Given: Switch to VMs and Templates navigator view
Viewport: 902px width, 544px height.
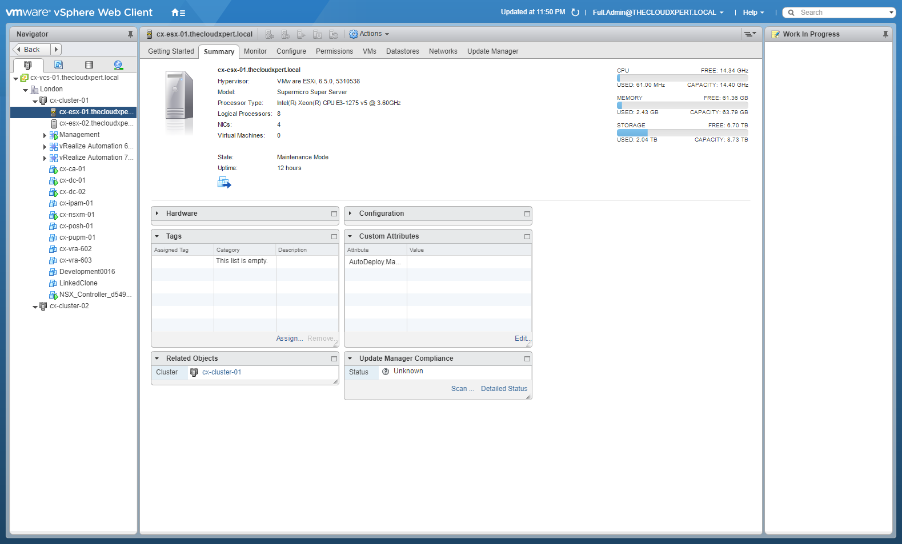Looking at the screenshot, I should (58, 65).
